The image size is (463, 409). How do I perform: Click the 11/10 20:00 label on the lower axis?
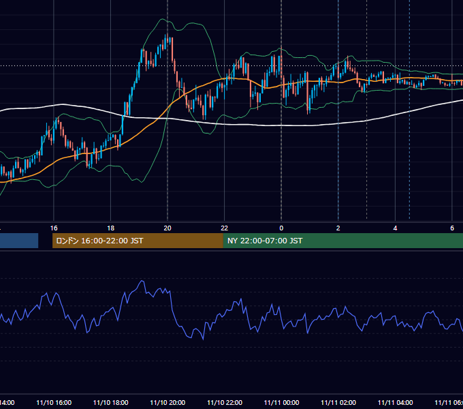click(167, 402)
